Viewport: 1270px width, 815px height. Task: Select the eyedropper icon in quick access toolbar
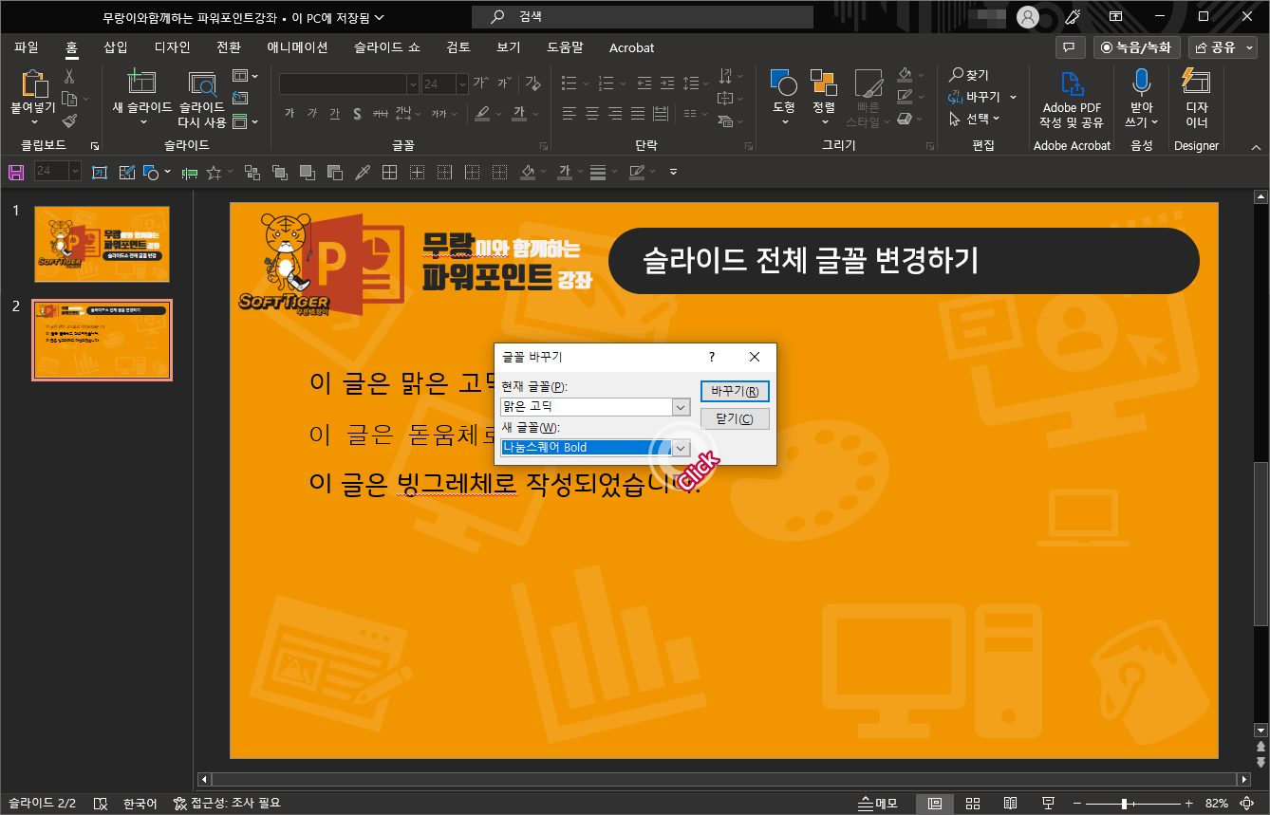pyautogui.click(x=364, y=172)
